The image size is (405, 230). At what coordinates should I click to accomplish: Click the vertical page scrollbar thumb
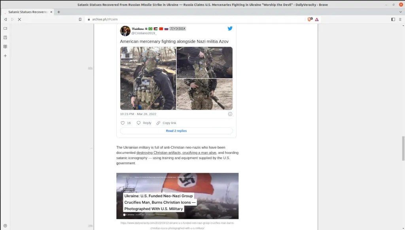click(x=403, y=148)
